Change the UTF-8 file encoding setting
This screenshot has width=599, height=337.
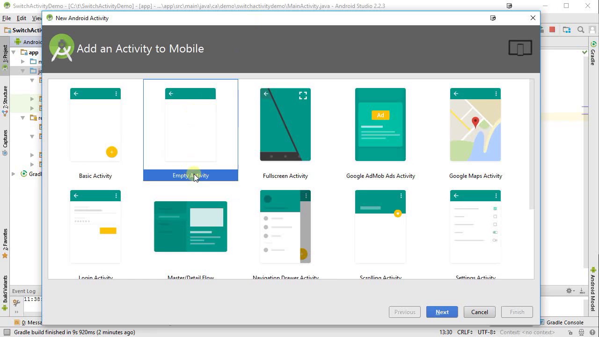pyautogui.click(x=486, y=332)
